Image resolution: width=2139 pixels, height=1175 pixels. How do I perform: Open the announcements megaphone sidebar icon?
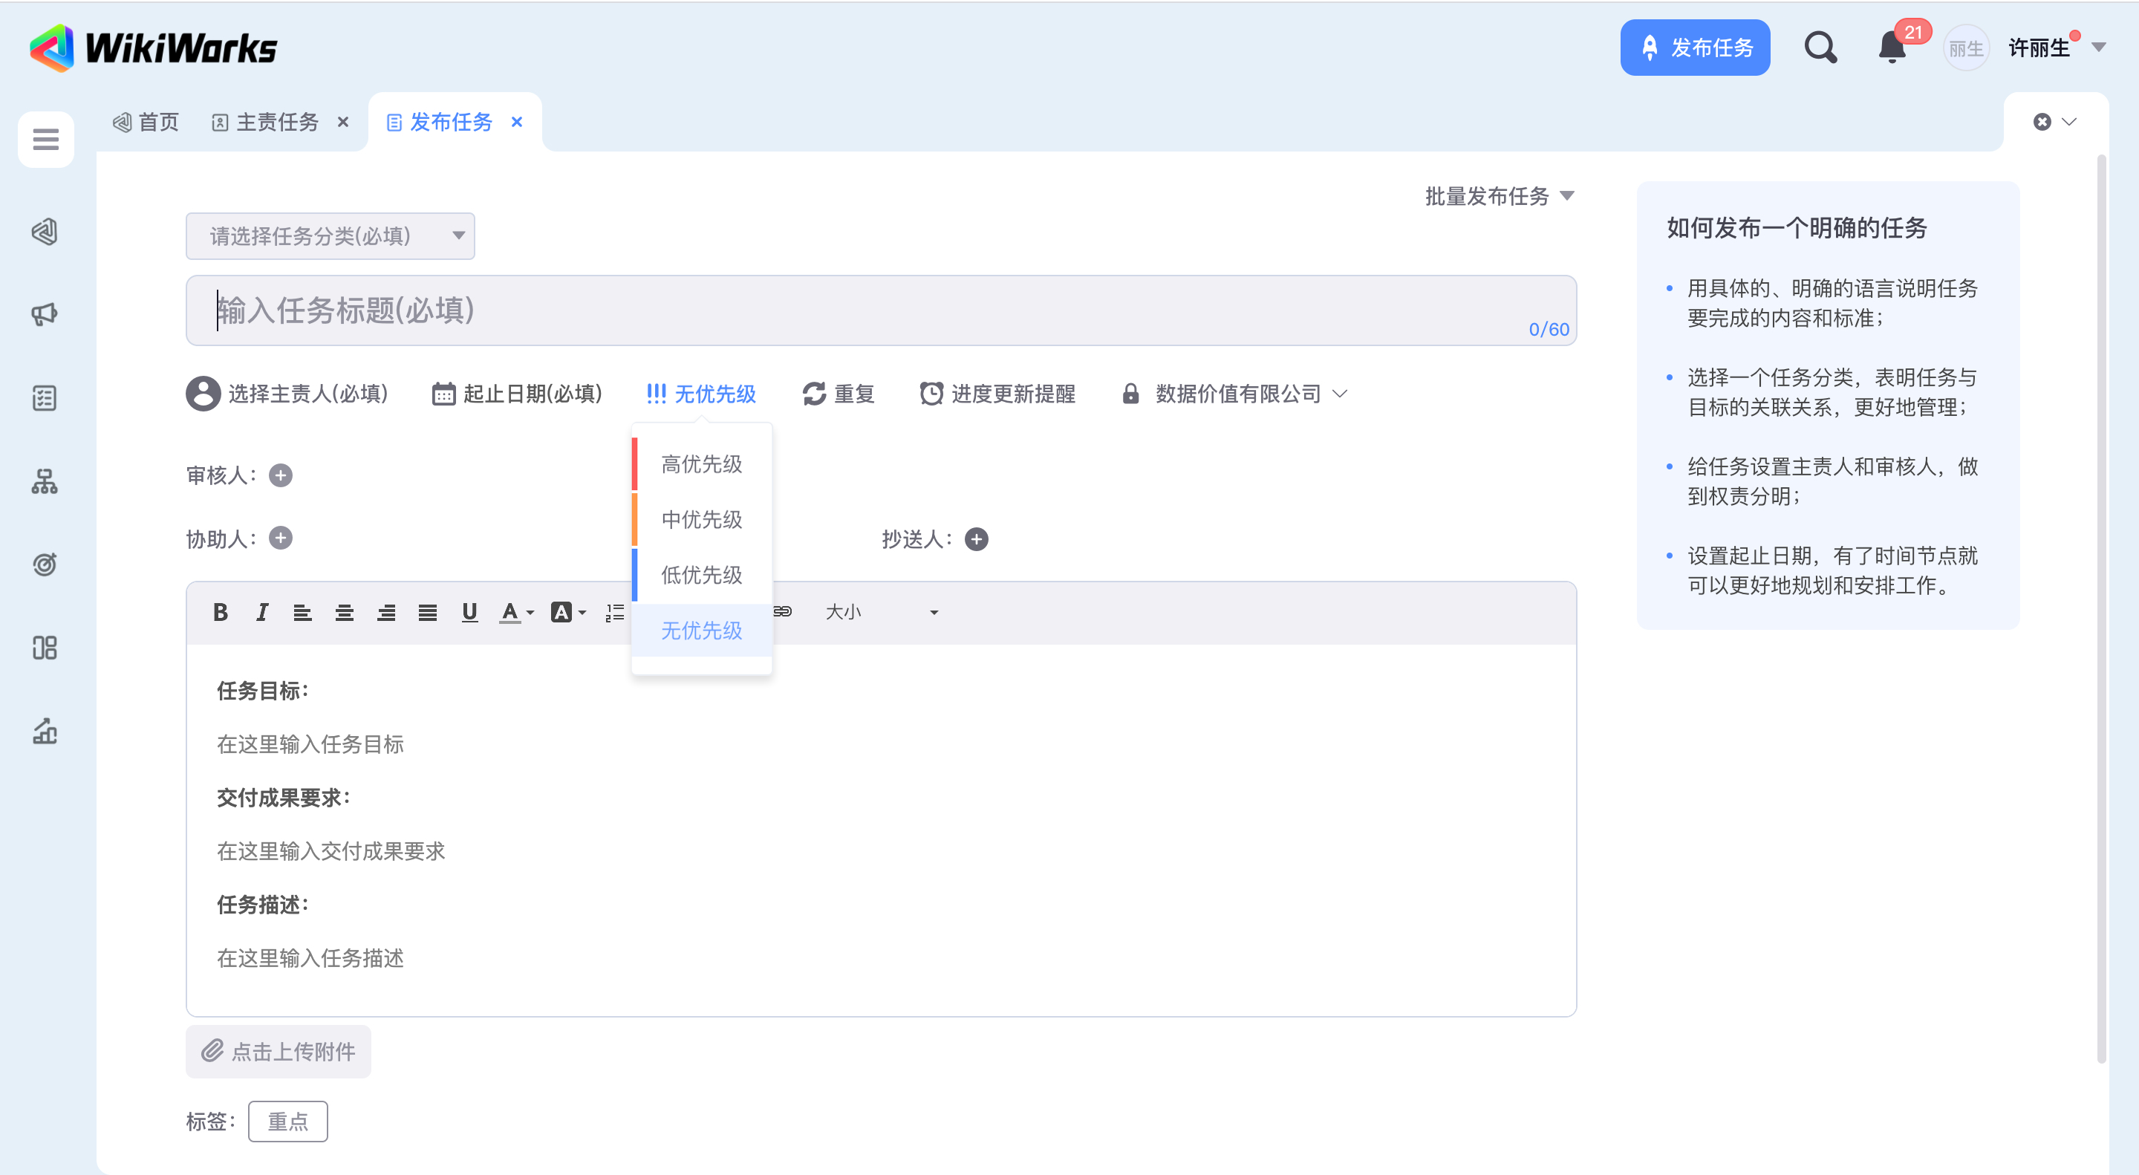coord(45,314)
